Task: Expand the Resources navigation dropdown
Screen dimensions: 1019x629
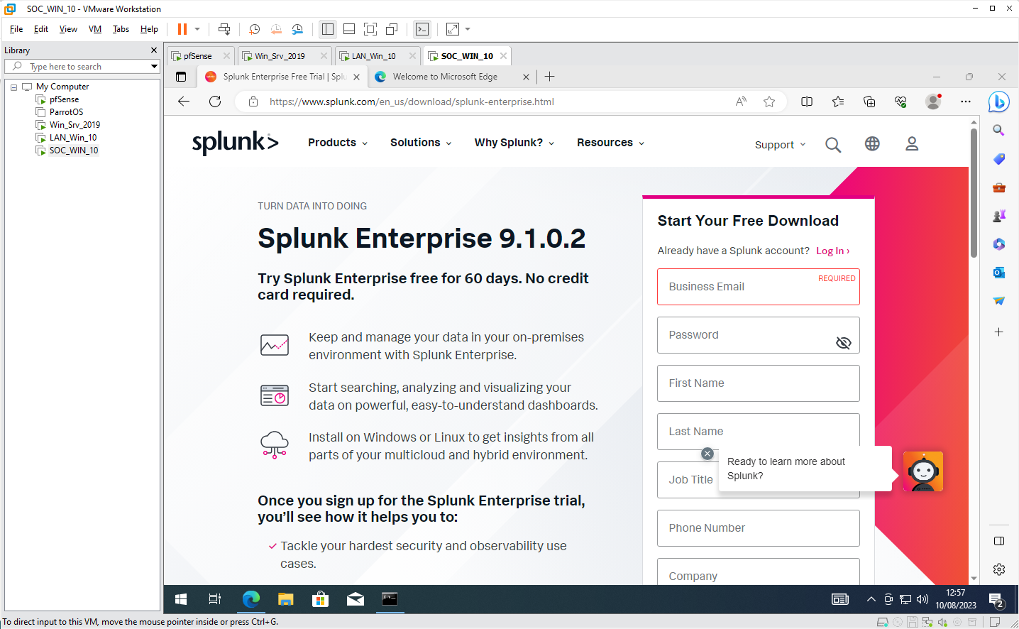Action: pos(611,143)
